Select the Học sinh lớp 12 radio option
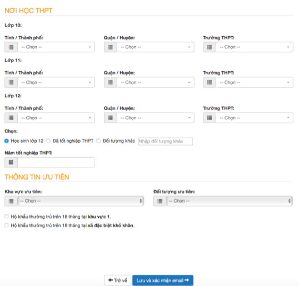This screenshot has width=299, height=286. pyautogui.click(x=7, y=141)
